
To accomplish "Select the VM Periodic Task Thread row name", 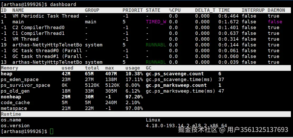I will (46, 16).
